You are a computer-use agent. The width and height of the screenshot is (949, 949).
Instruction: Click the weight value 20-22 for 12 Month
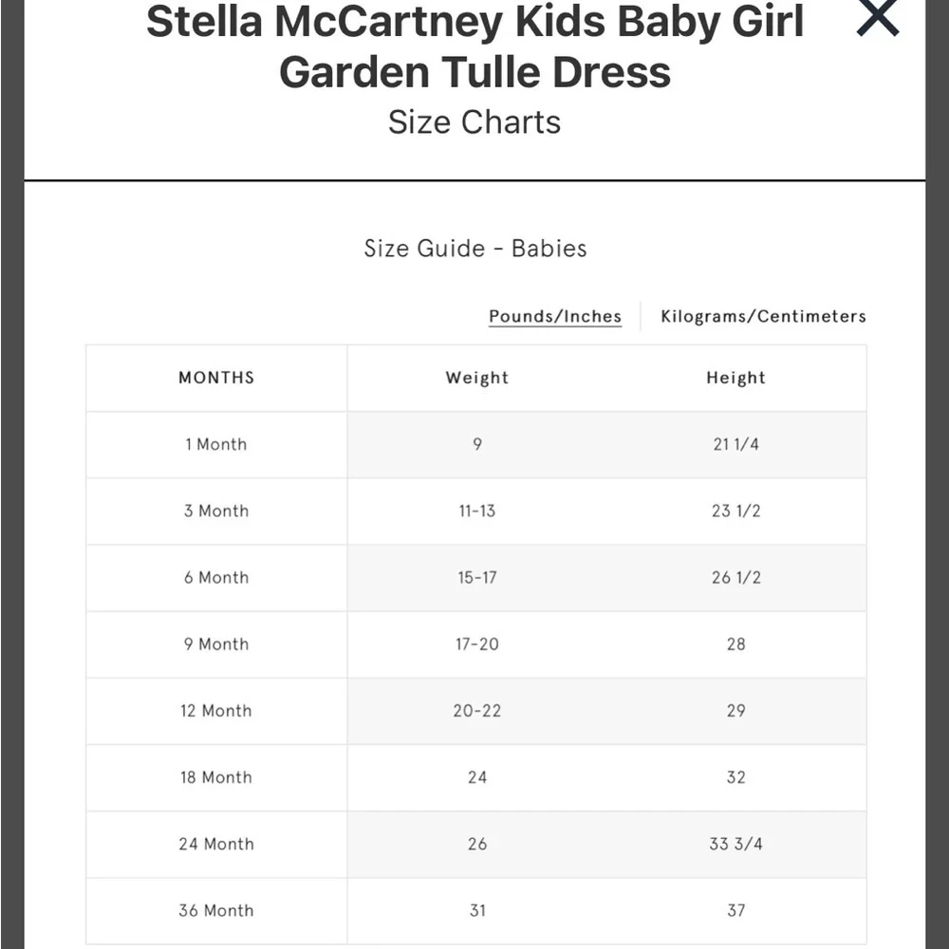pos(477,711)
